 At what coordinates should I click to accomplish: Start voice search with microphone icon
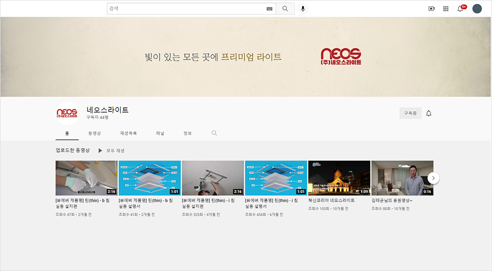pos(303,9)
